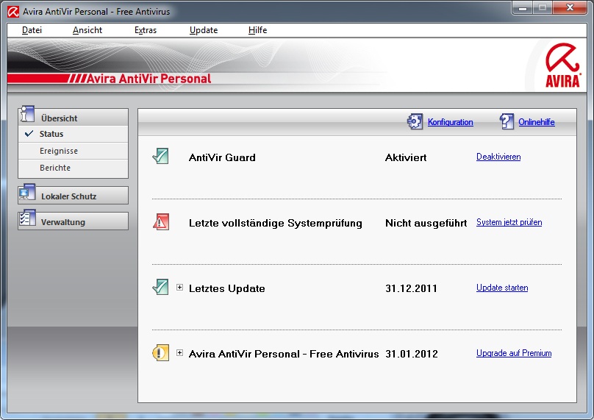Click the Avira AntiVir Personal banner title
This screenshot has width=594, height=420.
pos(149,79)
